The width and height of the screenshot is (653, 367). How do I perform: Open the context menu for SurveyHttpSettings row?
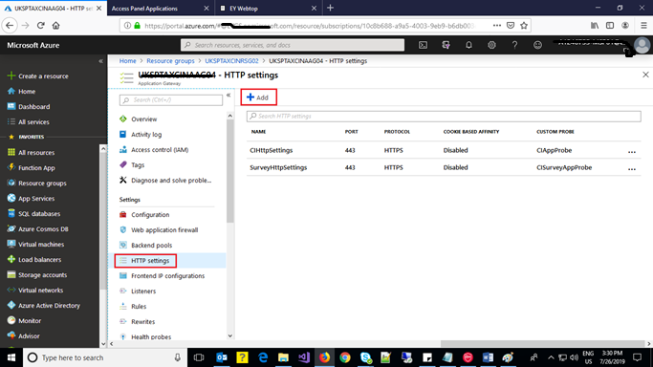[x=632, y=168]
